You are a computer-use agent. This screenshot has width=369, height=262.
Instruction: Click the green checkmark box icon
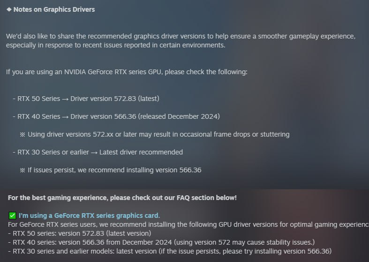[12, 216]
